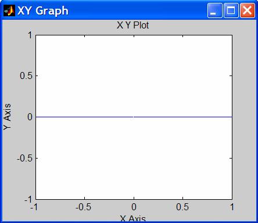Click the x-axis tick label 0.5
This screenshot has width=258, height=223.
(x=182, y=207)
